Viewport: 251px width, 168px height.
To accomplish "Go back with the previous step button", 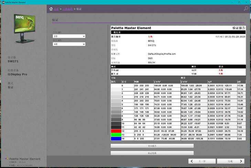I will pyautogui.click(x=202, y=161).
